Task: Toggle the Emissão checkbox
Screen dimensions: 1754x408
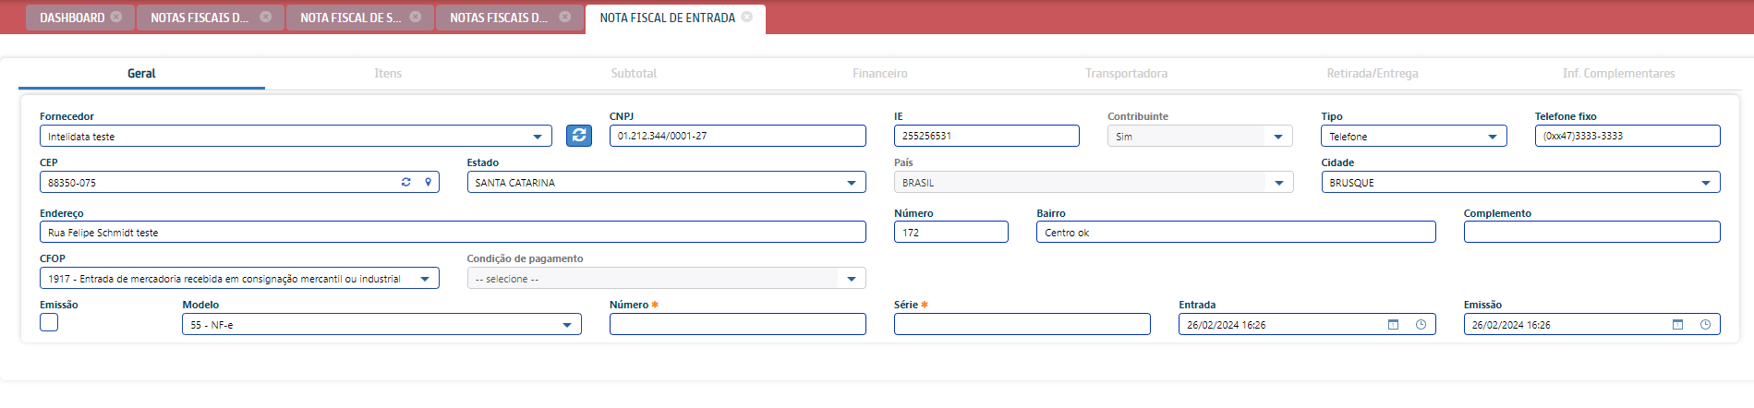Action: (49, 322)
